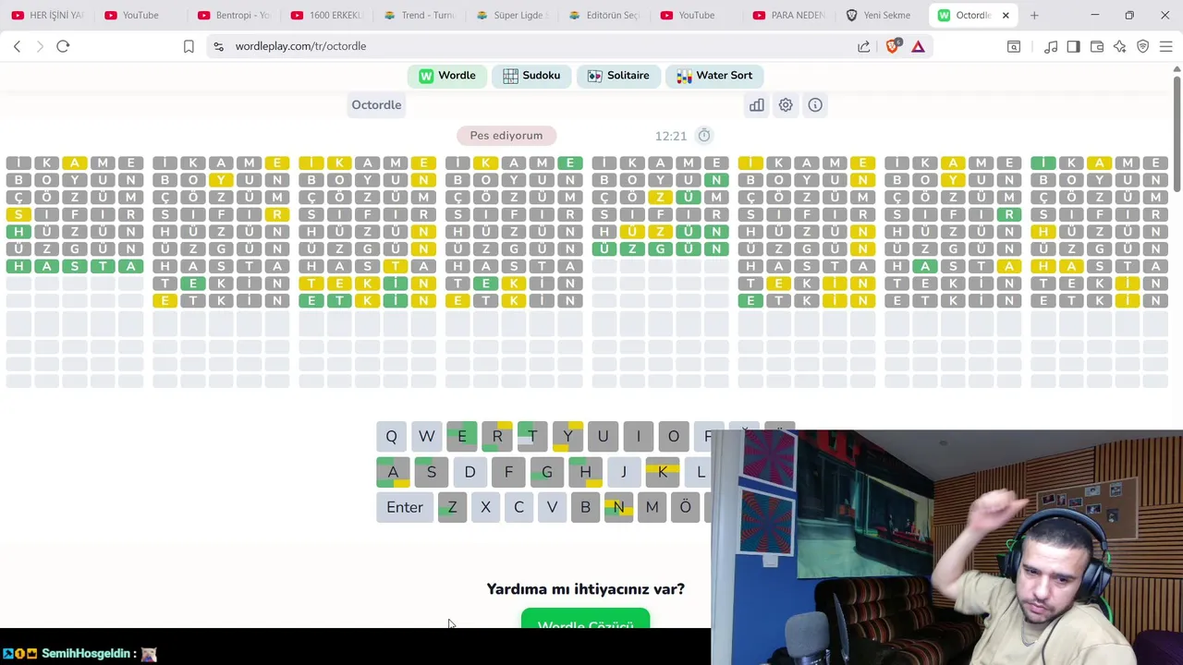The image size is (1183, 665).
Task: Open a new browser tab with plus
Action: [1034, 15]
